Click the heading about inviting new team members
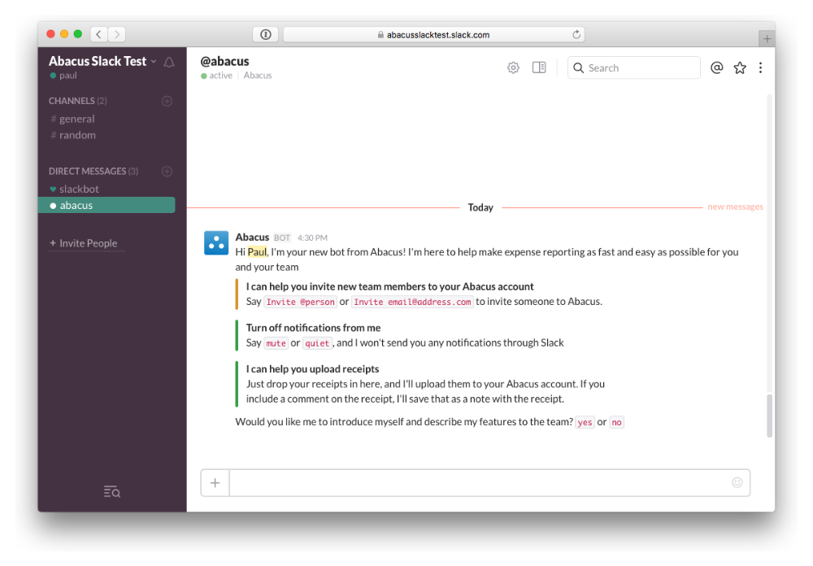The width and height of the screenshot is (813, 566). (390, 286)
